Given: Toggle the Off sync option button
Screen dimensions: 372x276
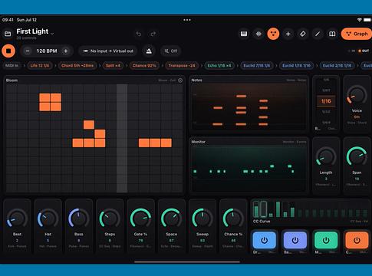Looking at the screenshot, I should pos(171,51).
